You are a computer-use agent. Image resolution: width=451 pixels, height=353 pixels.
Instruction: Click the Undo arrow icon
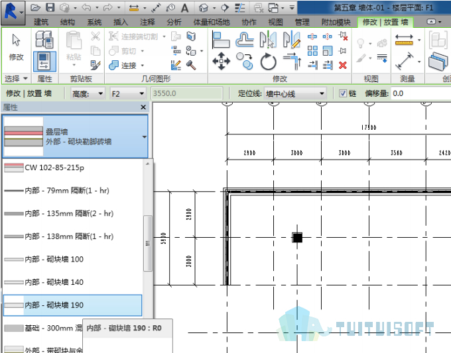tap(86, 8)
